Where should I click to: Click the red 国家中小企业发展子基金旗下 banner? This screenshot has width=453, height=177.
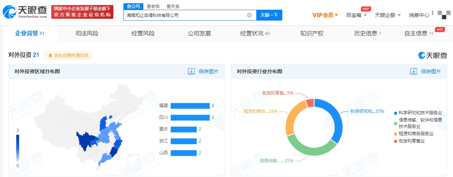[82, 12]
